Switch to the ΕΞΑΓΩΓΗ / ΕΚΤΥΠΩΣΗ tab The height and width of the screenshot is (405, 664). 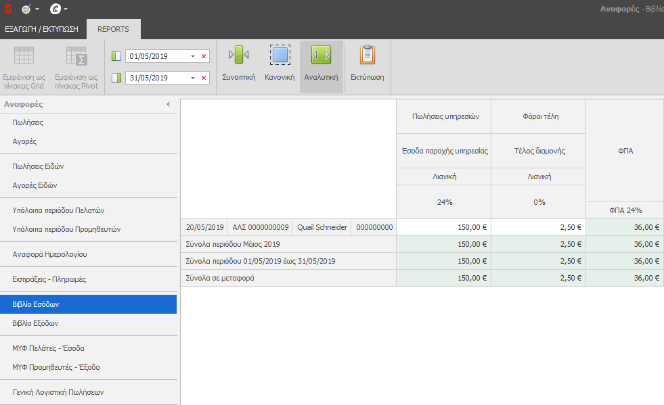(x=41, y=29)
